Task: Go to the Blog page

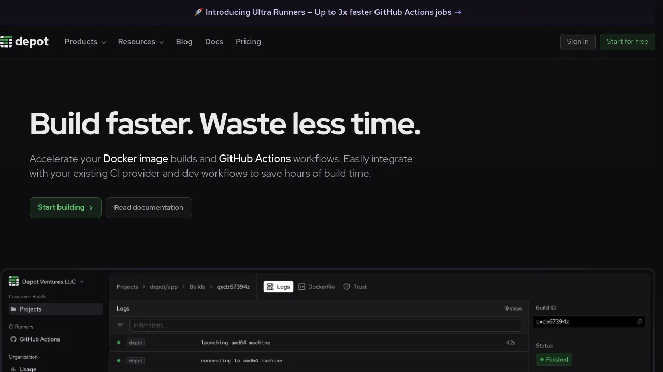Action: click(184, 42)
